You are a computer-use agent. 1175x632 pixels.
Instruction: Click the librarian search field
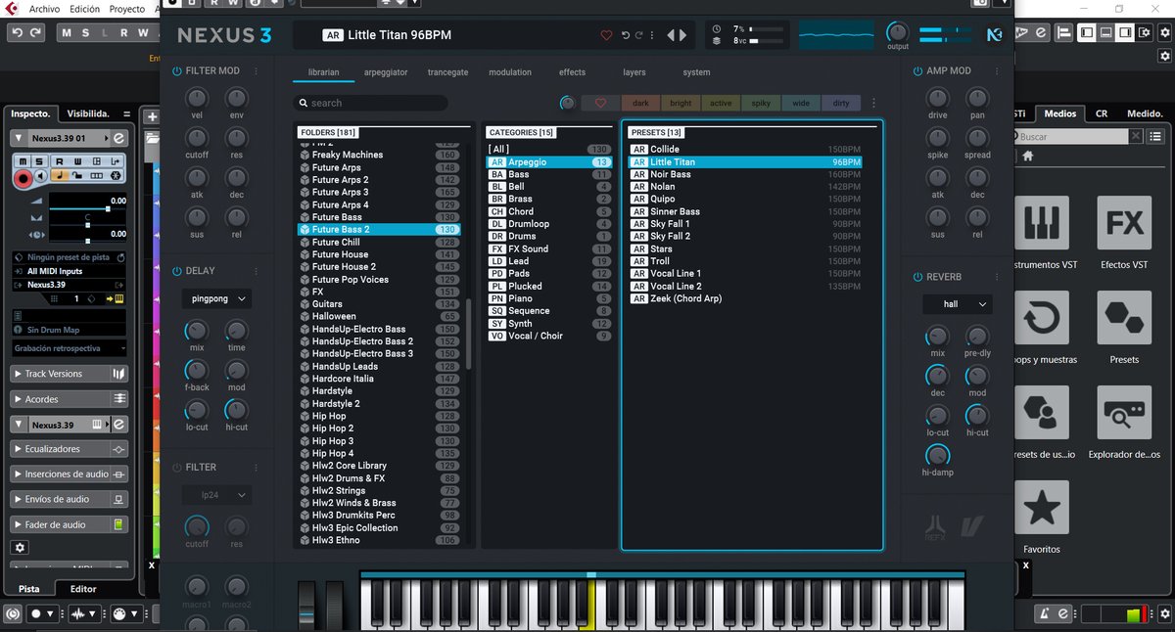coord(371,103)
